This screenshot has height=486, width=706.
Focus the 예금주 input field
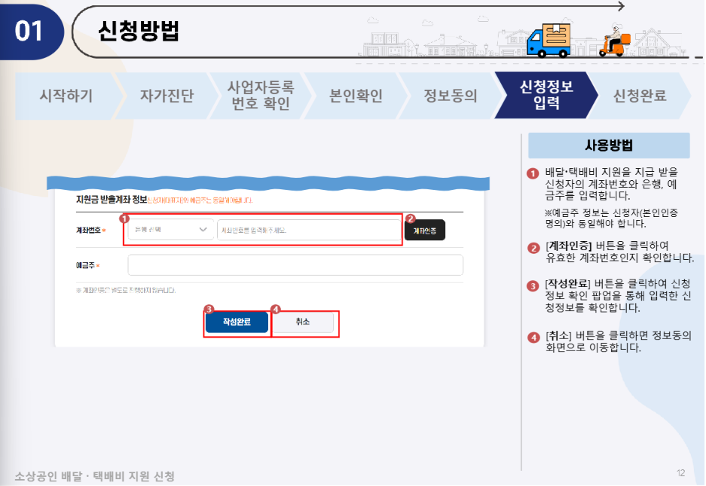[295, 264]
